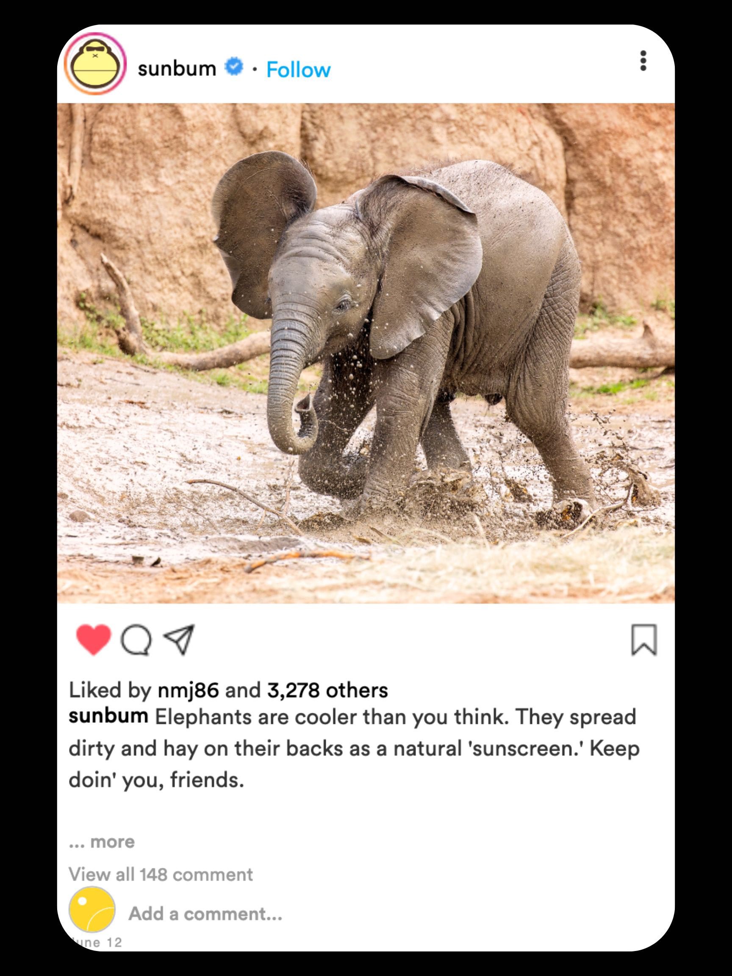Screen dimensions: 732x976
Task: Unlike the post via the red heart
Action: coord(93,639)
